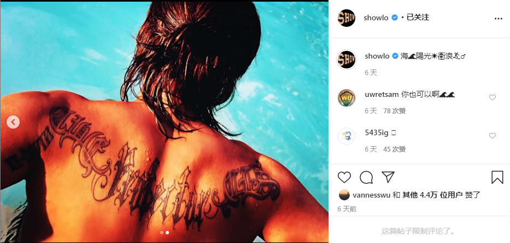
Task: Select the first carousel dot indicator
Action: coord(161,233)
